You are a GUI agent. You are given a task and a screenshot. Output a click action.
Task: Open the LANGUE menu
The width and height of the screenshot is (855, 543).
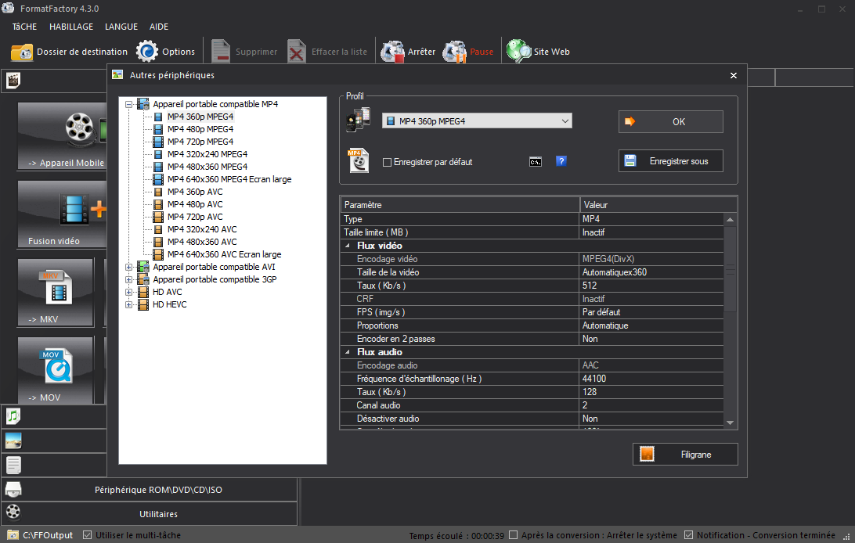click(121, 27)
